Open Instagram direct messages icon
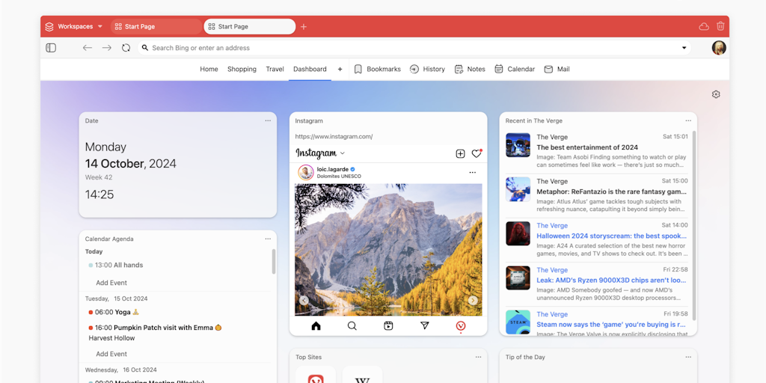Viewport: 766px width, 383px height. (425, 326)
